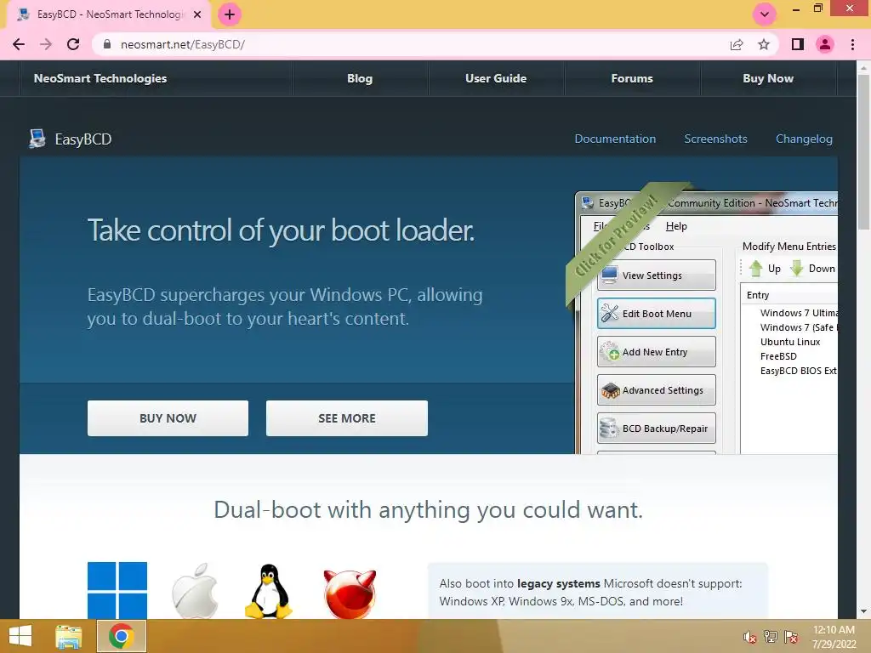The image size is (871, 653).
Task: Click the green Up arrow icon
Action: pos(755,269)
